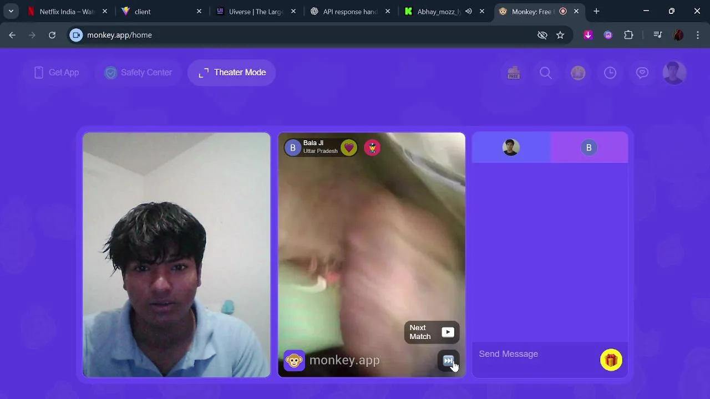Open the Chrome profile avatar

pyautogui.click(x=678, y=35)
